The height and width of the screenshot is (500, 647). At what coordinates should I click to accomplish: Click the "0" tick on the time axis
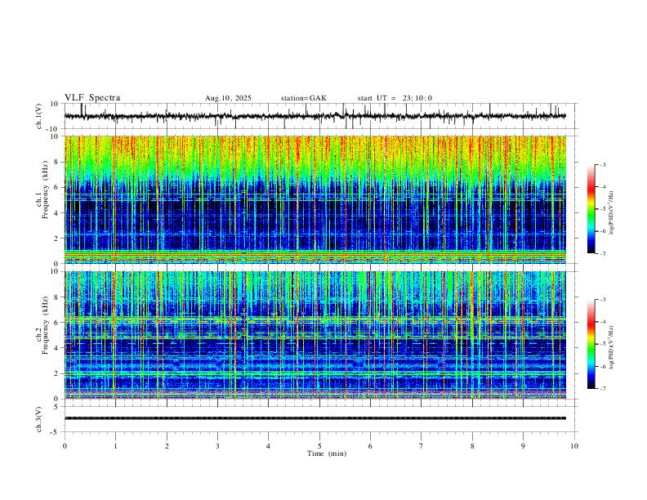(65, 446)
